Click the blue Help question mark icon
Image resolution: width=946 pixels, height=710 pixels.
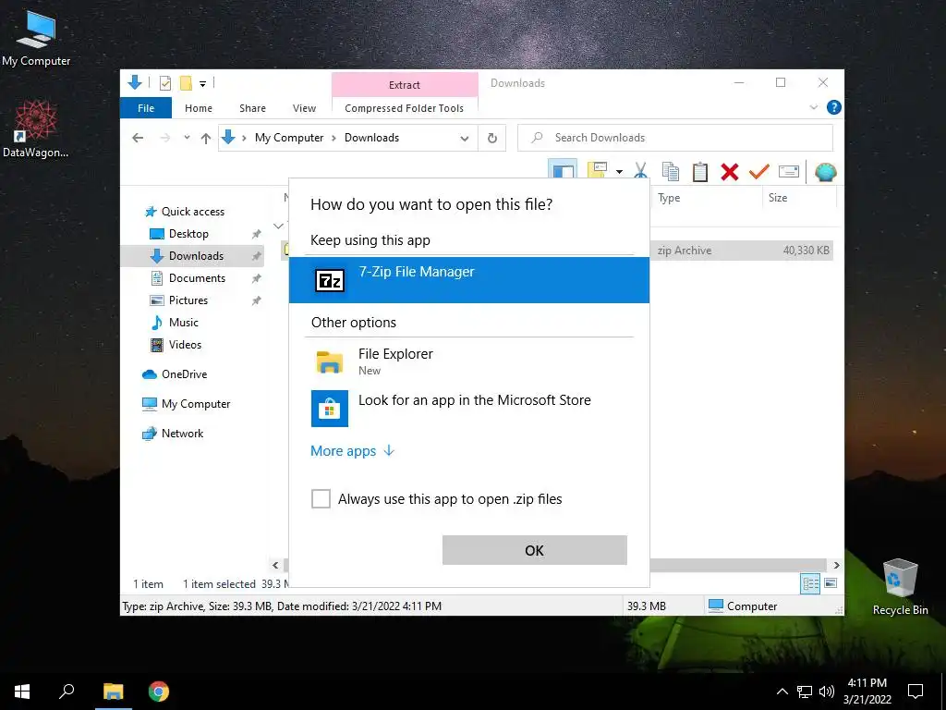[x=834, y=107]
